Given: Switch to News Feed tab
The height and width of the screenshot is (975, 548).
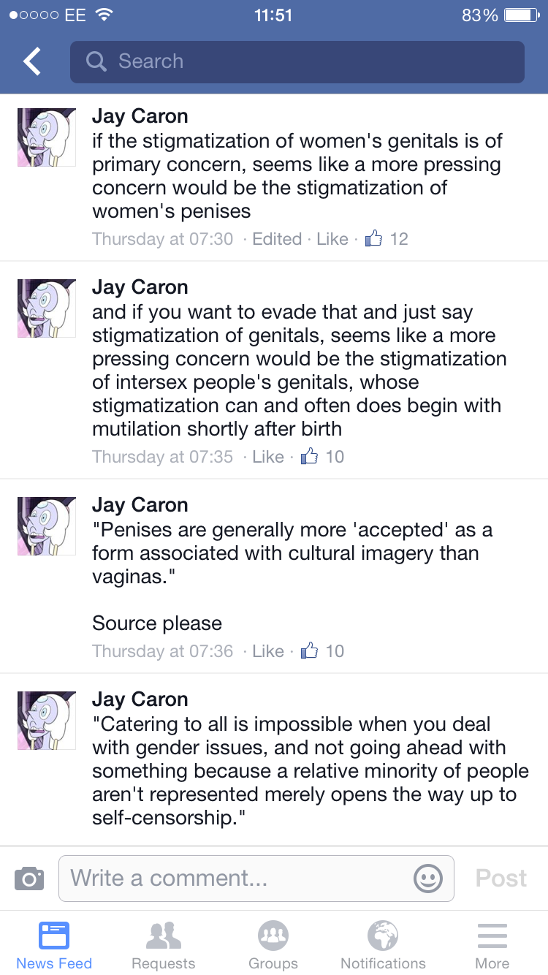Looking at the screenshot, I should [x=54, y=944].
